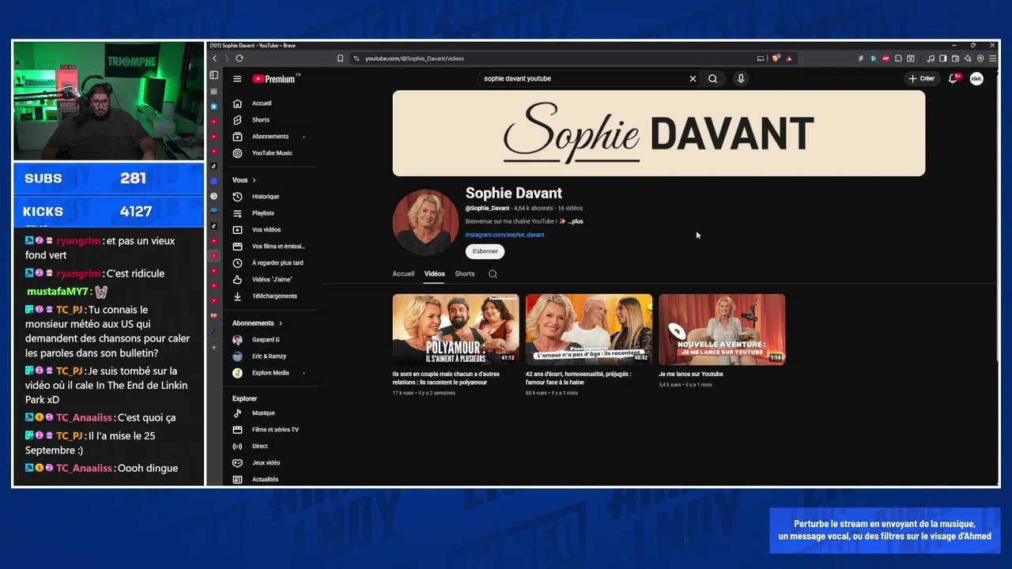Click the Créer button
The image size is (1012, 569).
point(922,79)
